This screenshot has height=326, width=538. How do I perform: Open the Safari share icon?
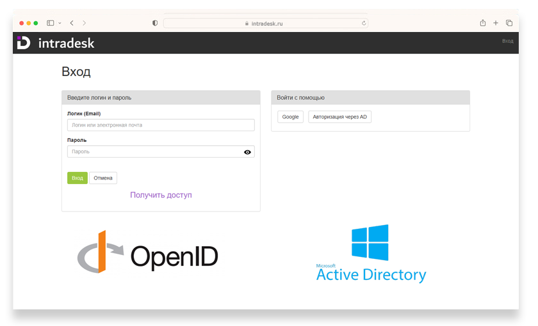483,23
